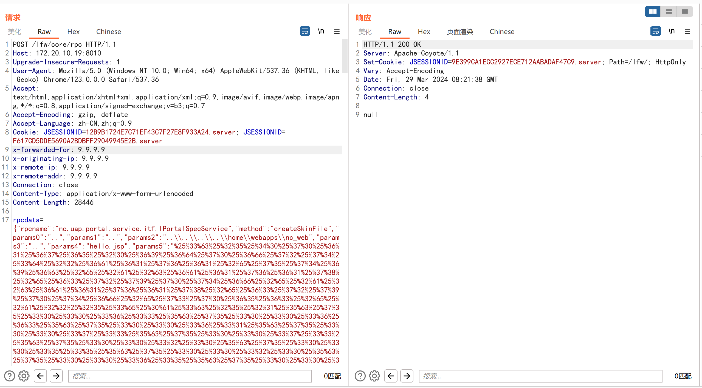Go to next match in response search
Image resolution: width=702 pixels, height=388 pixels.
tap(407, 376)
